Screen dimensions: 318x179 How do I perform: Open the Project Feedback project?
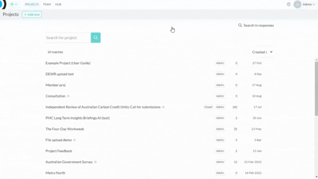pyautogui.click(x=59, y=151)
